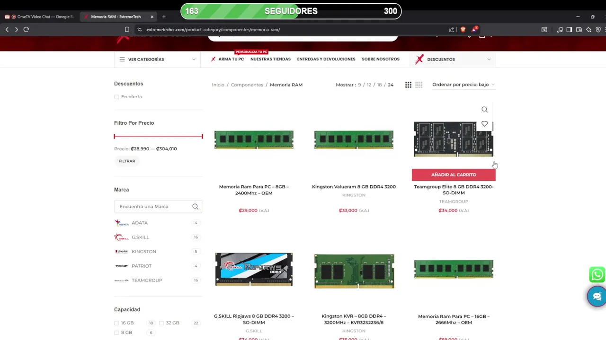Open Brave Rewards triangle icon
The image size is (606, 340).
474,29
